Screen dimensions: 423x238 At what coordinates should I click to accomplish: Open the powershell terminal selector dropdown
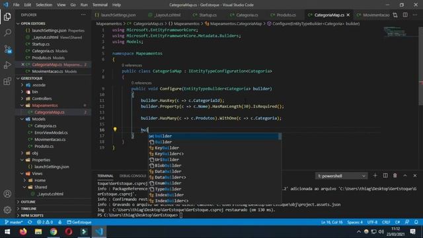(341, 176)
